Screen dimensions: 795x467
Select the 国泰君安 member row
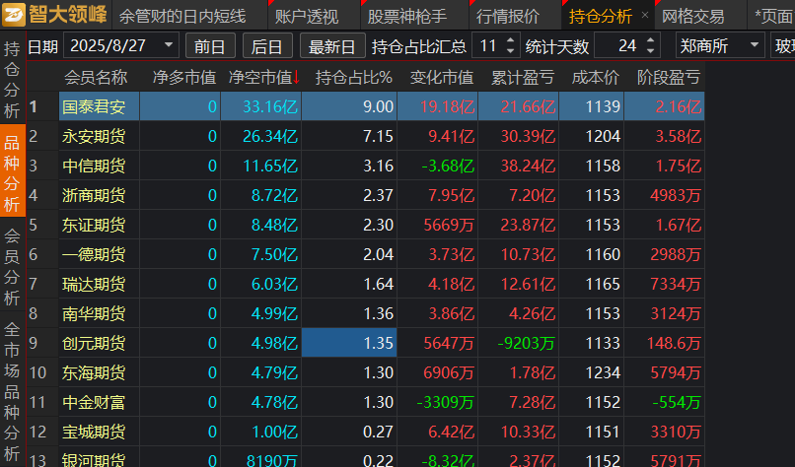coord(382,106)
